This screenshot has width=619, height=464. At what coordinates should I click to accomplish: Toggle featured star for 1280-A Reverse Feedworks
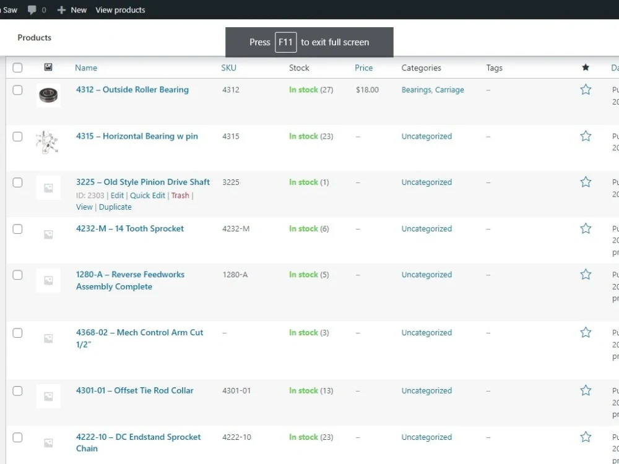pyautogui.click(x=586, y=274)
